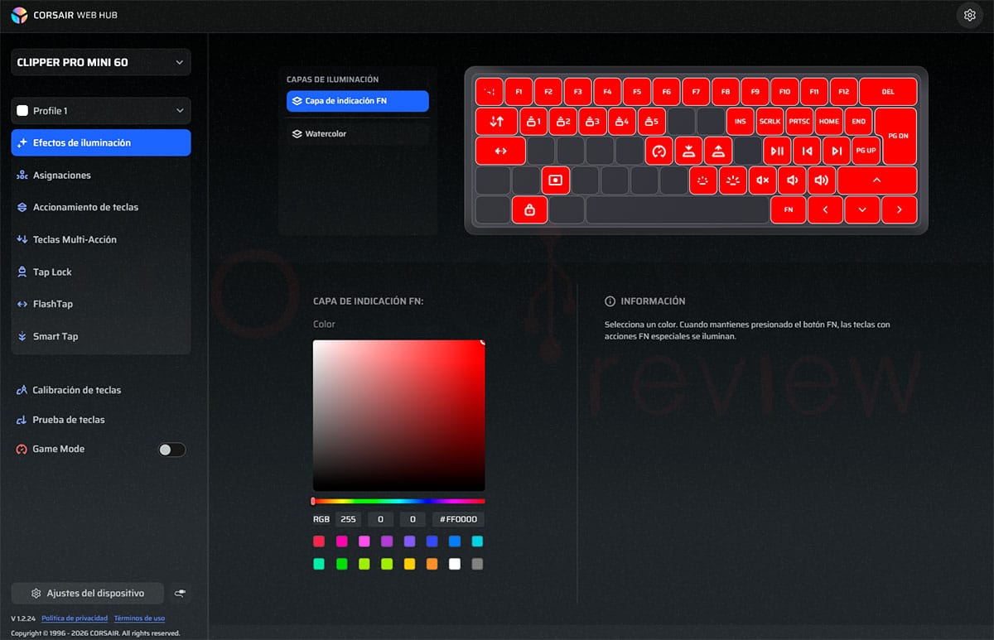Image resolution: width=994 pixels, height=640 pixels.
Task: Select the play/pause key on keyboard
Action: point(776,151)
